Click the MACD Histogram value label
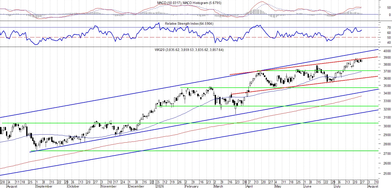392x188 pixels. click(202, 3)
